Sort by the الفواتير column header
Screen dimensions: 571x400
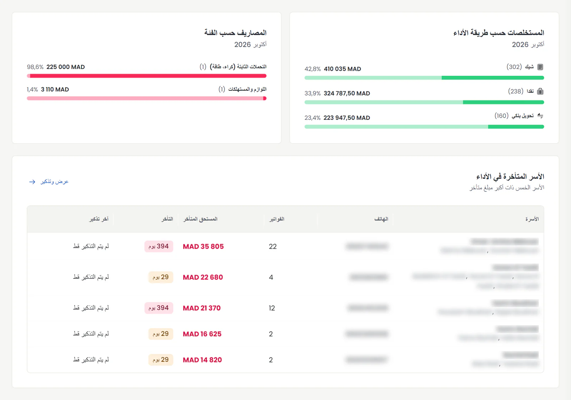[x=277, y=219]
